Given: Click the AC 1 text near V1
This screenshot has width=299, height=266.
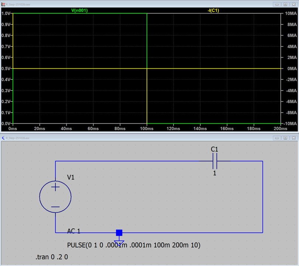Looking at the screenshot, I should pyautogui.click(x=73, y=231).
